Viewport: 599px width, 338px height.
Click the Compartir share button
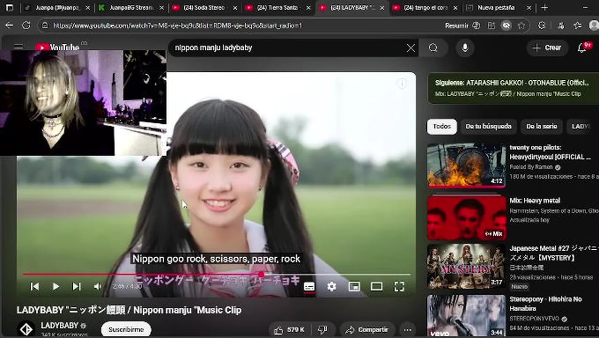tap(366, 330)
